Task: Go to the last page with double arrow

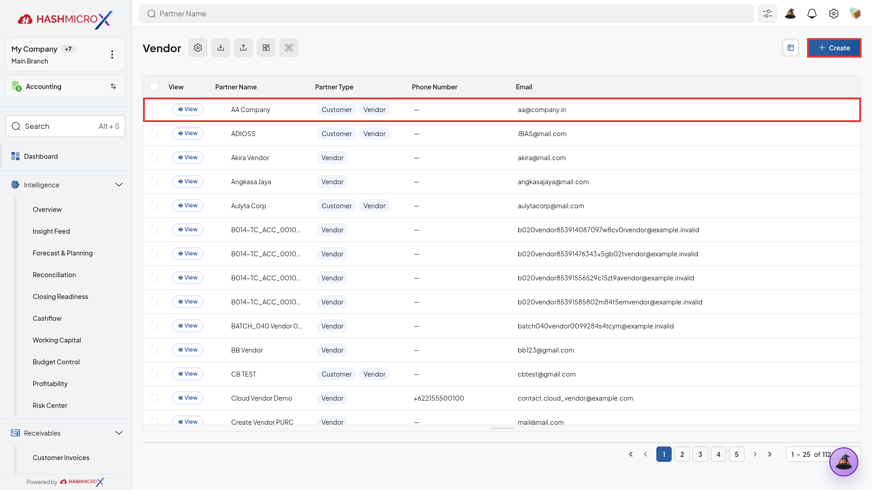Action: [770, 454]
